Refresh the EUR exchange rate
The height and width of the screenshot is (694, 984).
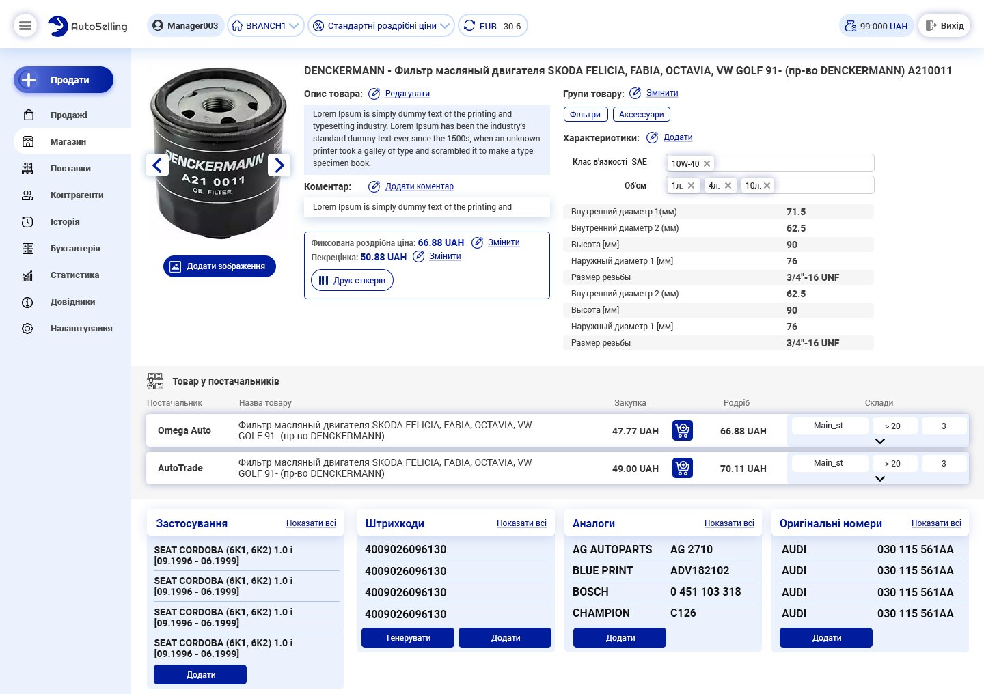[x=469, y=26]
